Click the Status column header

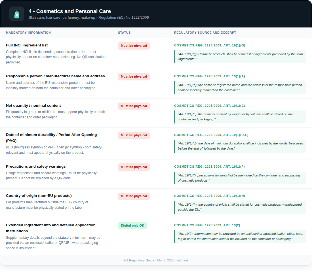coord(124,33)
